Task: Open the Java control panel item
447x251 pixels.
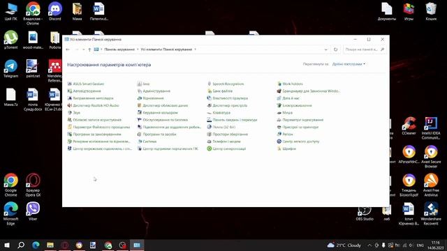Action: click(143, 84)
